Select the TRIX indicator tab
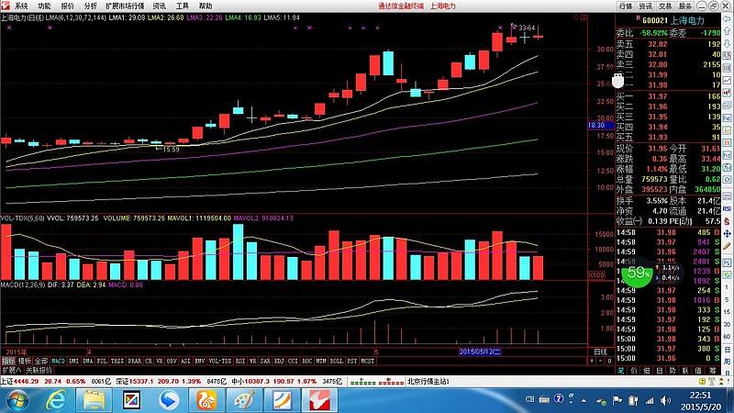Image resolution: width=734 pixels, height=413 pixels. point(117,361)
